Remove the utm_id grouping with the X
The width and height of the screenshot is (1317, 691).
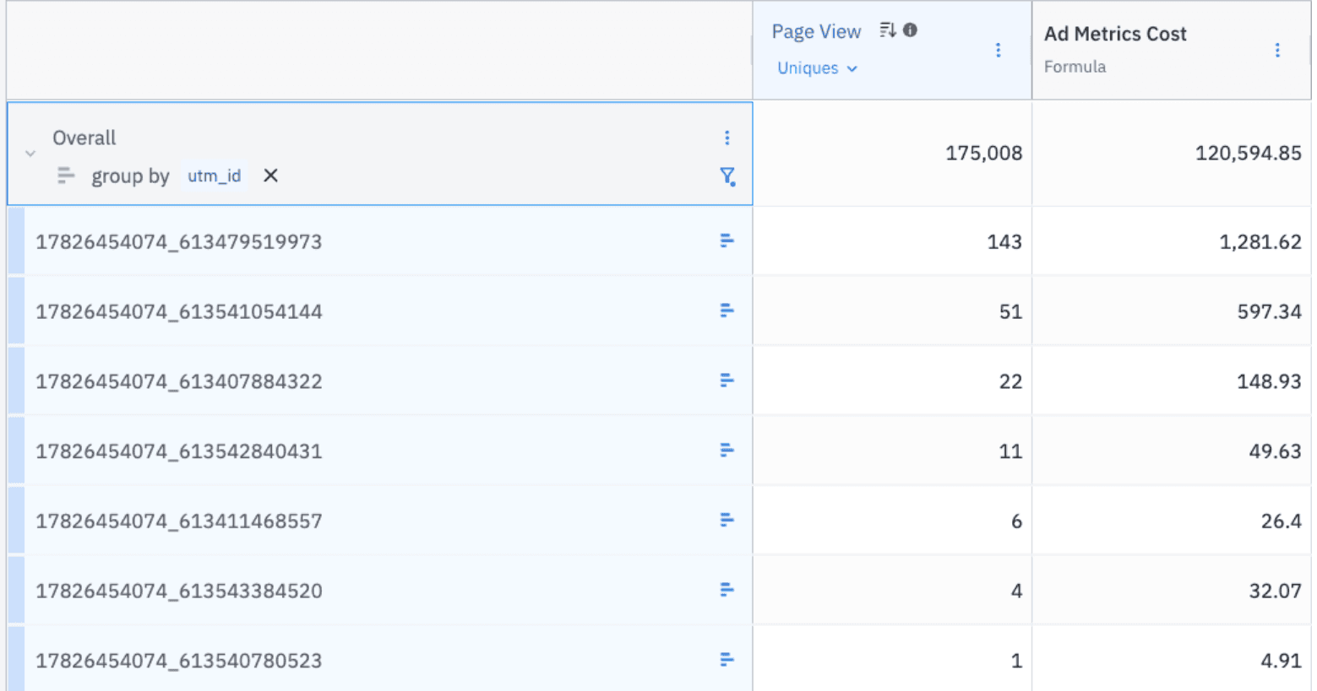tap(269, 175)
